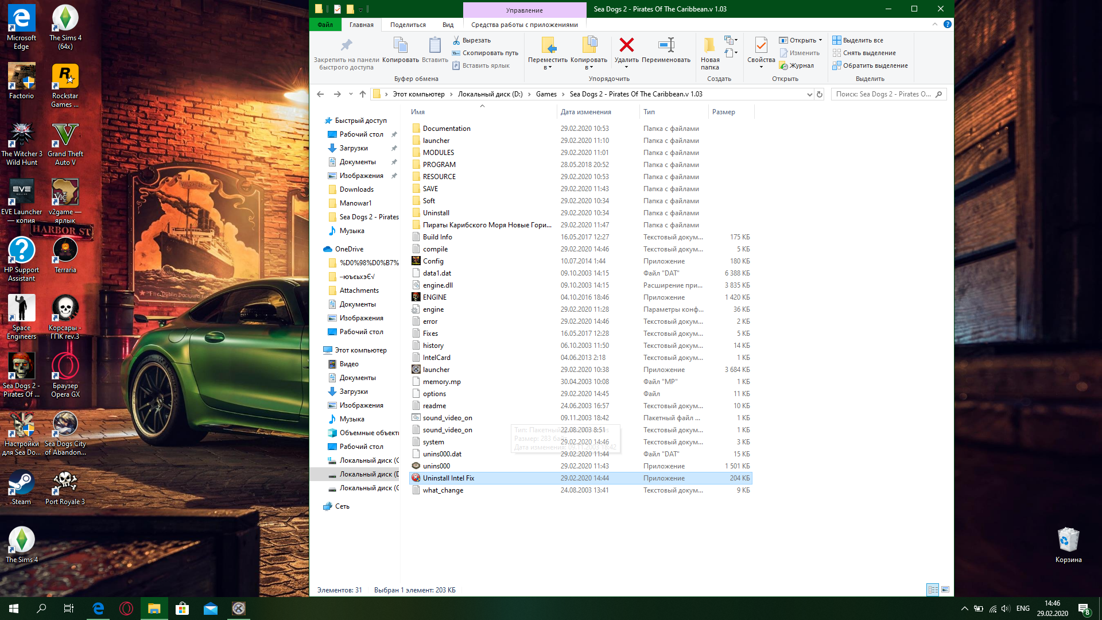The width and height of the screenshot is (1102, 620).
Task: Refresh the address bar folder view
Action: point(820,94)
